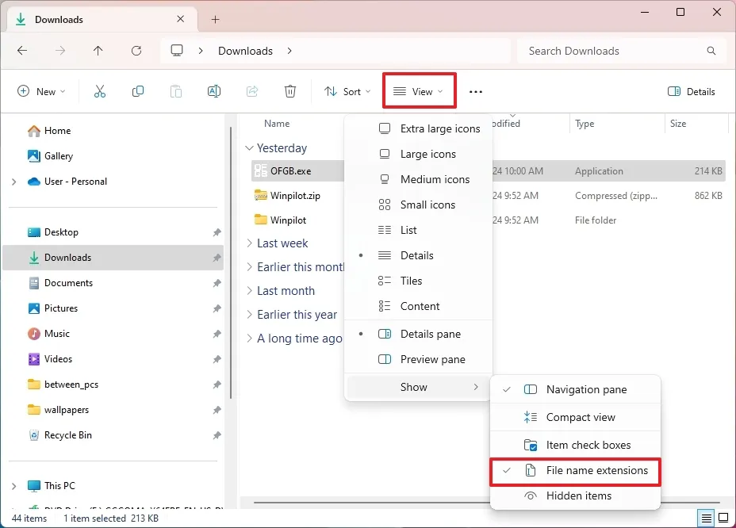Image resolution: width=736 pixels, height=528 pixels.
Task: Open the See more ellipsis menu
Action: point(475,91)
